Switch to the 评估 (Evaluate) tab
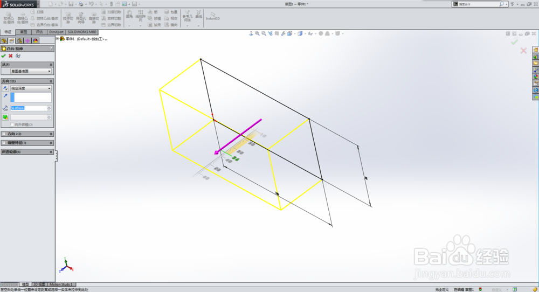Viewport: 539px width, 292px height. pyautogui.click(x=39, y=32)
